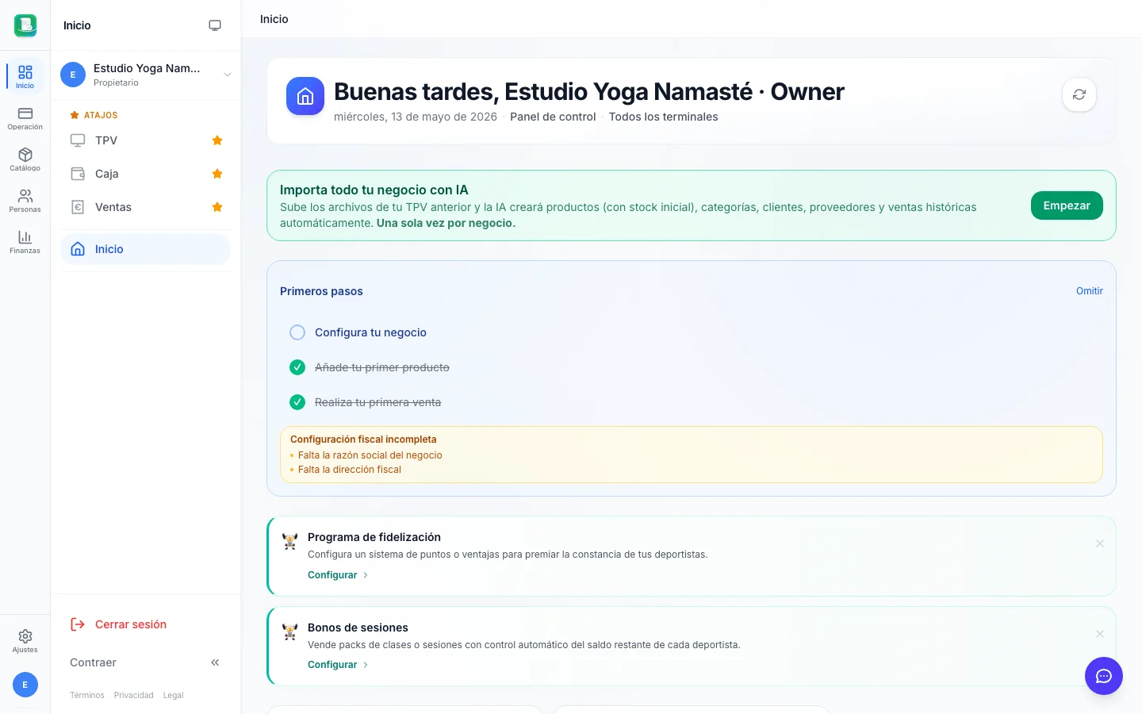Image resolution: width=1142 pixels, height=714 pixels.
Task: Click the Añade tu primer producto checkmark
Action: [x=297, y=367]
